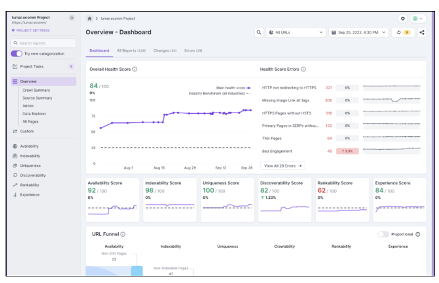
Task: Open the All URLs dropdown
Action: pyautogui.click(x=296, y=32)
